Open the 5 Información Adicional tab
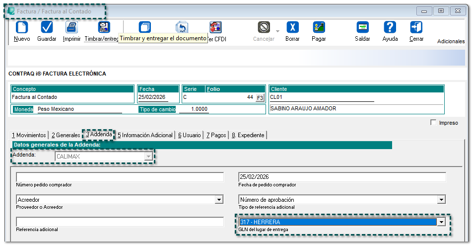The height and width of the screenshot is (246, 473). 145,135
